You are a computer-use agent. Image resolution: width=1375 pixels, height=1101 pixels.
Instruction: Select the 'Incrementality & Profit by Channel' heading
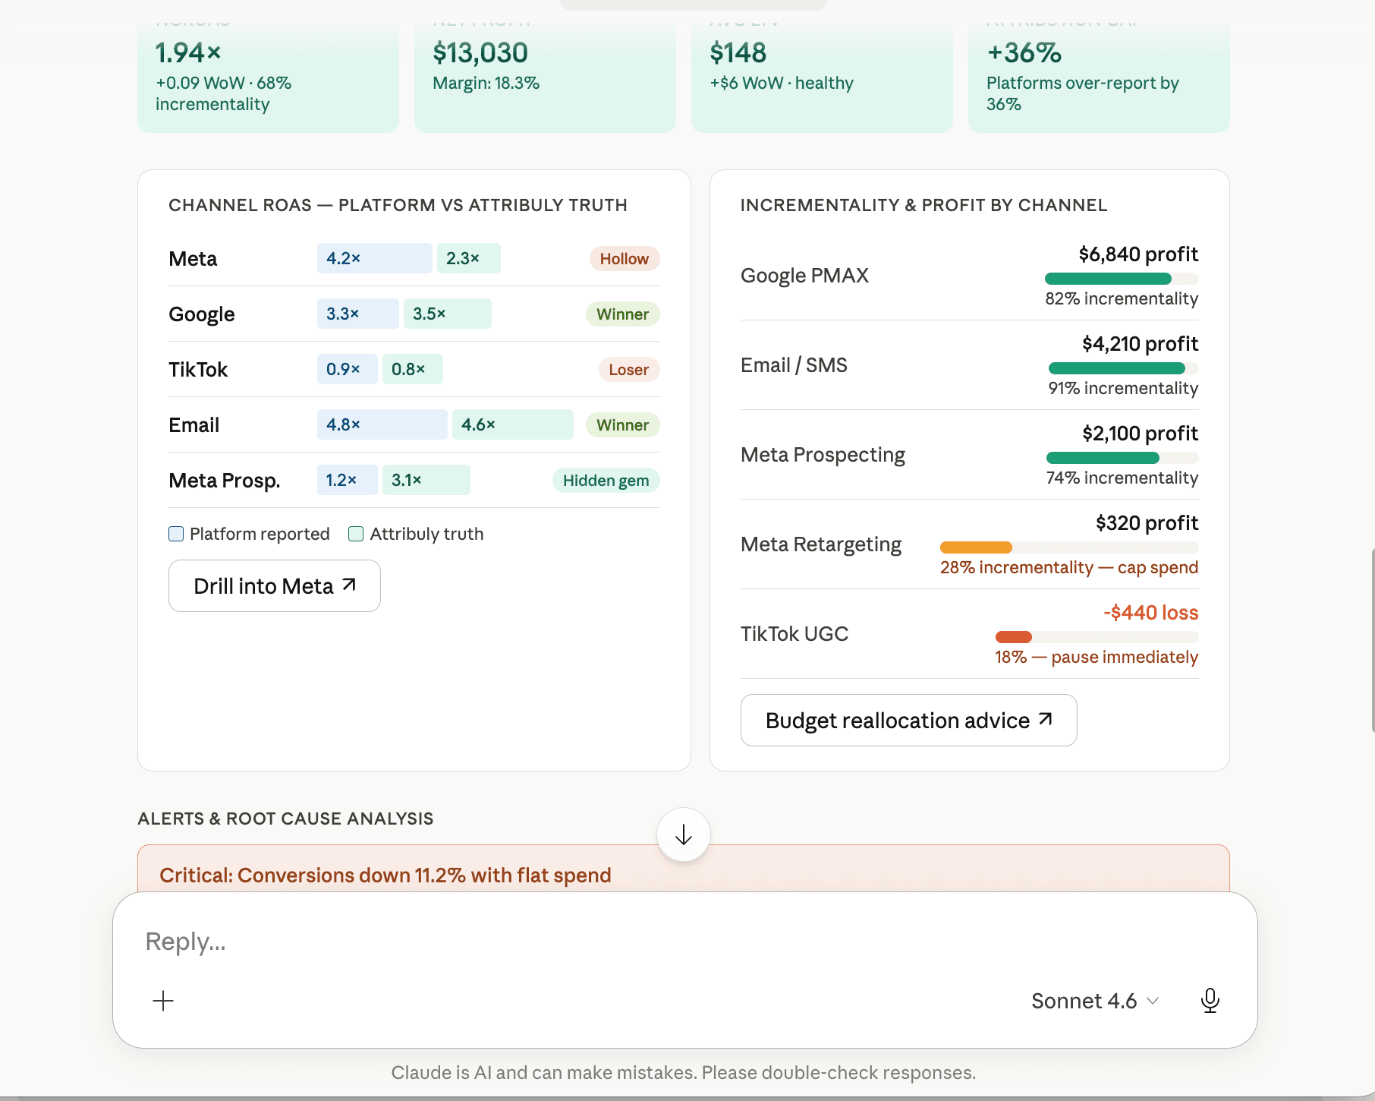point(923,204)
